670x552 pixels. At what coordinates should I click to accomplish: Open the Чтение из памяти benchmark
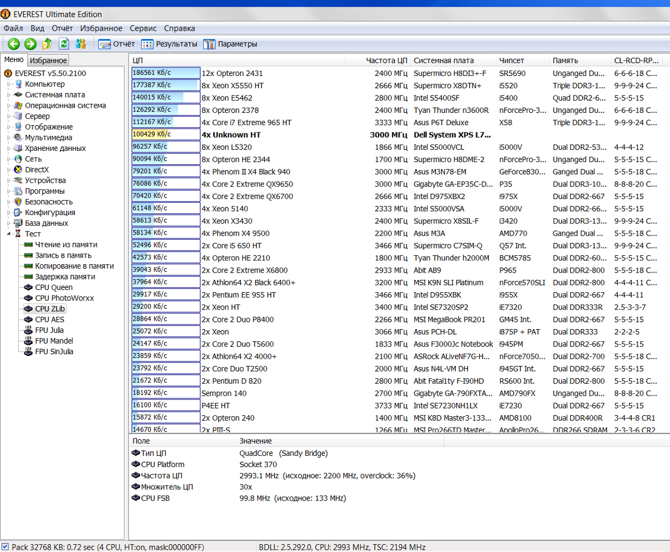click(x=66, y=244)
